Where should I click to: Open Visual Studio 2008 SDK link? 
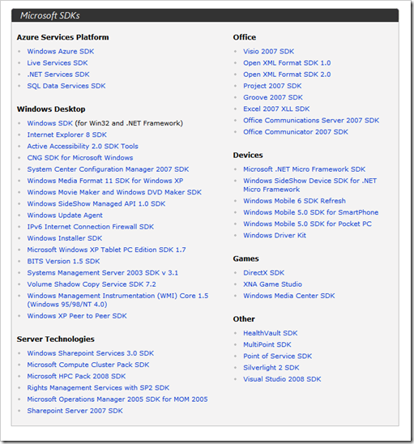pyautogui.click(x=282, y=379)
